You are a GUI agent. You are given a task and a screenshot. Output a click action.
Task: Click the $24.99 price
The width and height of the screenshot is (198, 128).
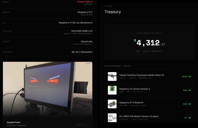[x=187, y=90]
